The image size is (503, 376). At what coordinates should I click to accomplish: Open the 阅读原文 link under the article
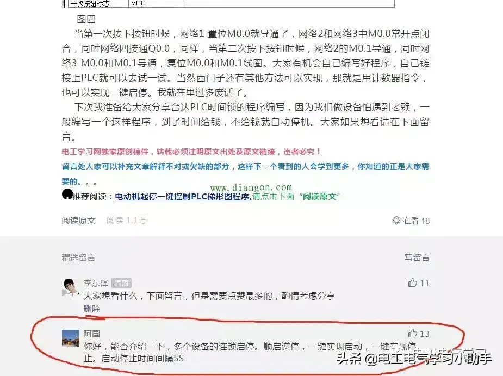click(x=79, y=220)
